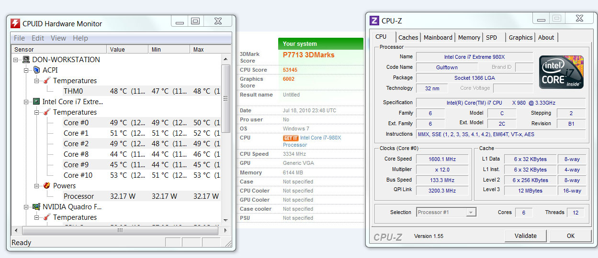Switch to the Caches tab in CPU-Z
The width and height of the screenshot is (598, 258).
(408, 37)
